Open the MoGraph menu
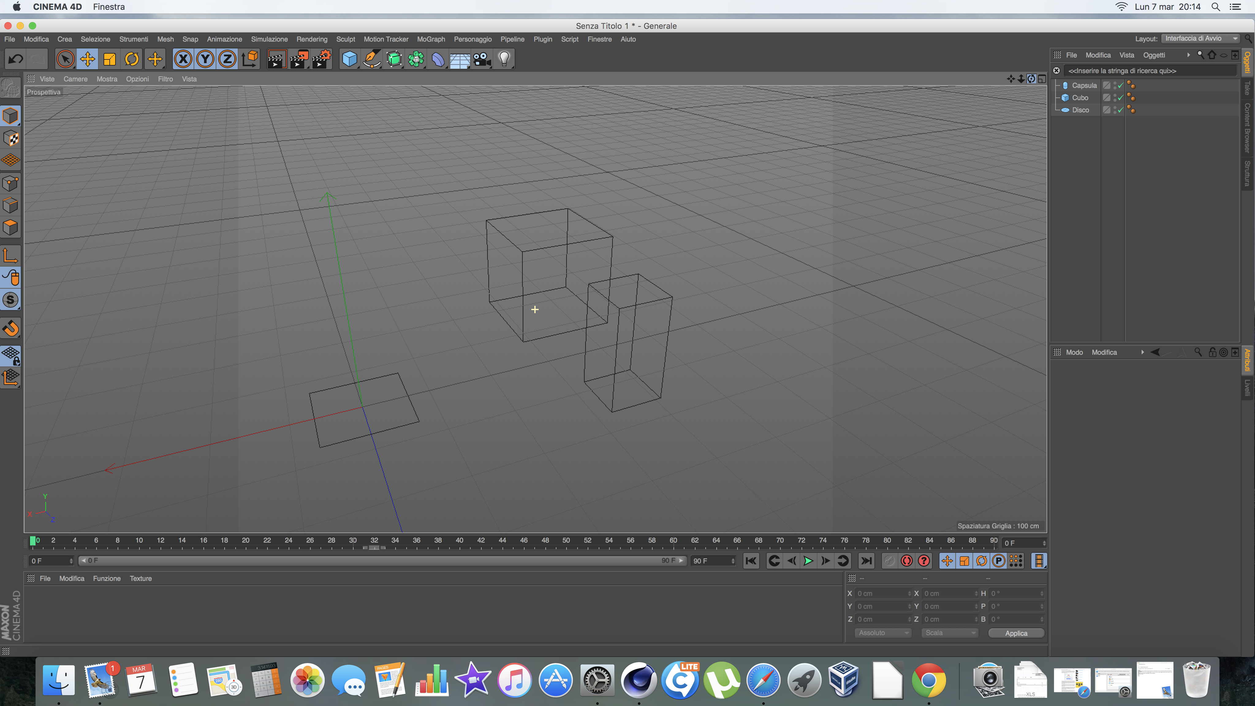The height and width of the screenshot is (706, 1255). point(431,39)
